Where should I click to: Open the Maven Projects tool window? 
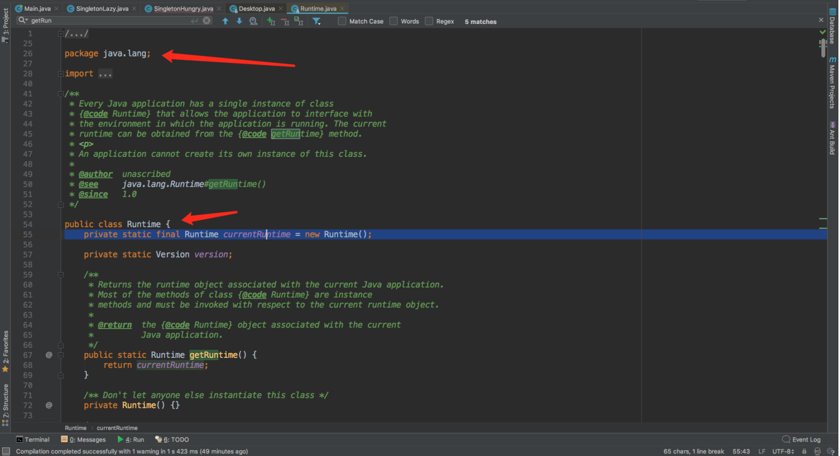pos(832,83)
